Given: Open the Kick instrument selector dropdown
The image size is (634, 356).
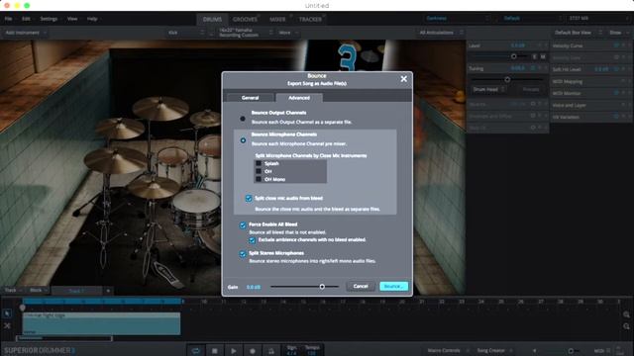Looking at the screenshot, I should click(x=186, y=33).
